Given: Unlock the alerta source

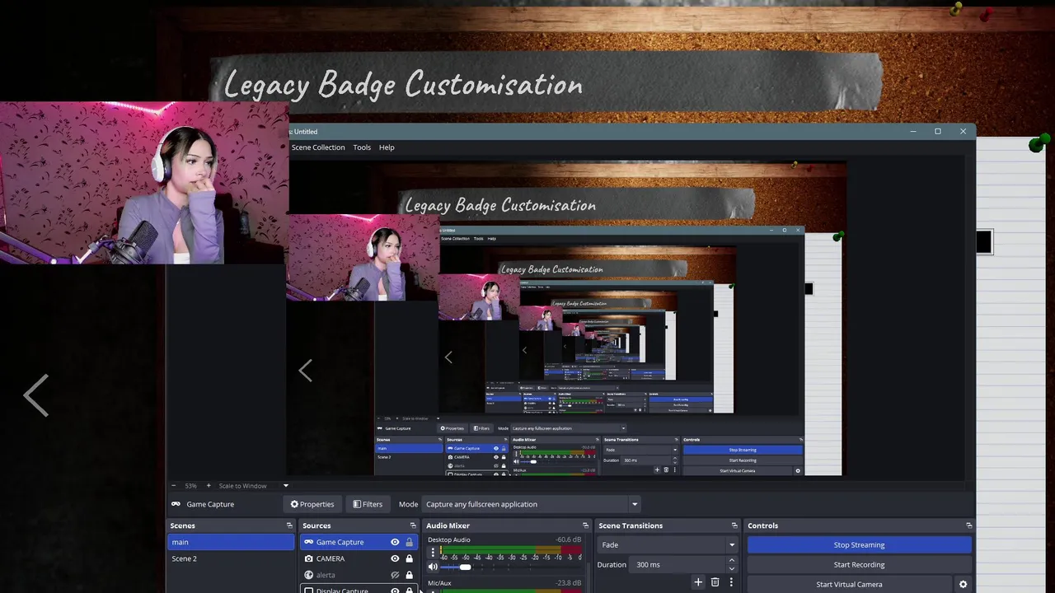Looking at the screenshot, I should [x=409, y=575].
